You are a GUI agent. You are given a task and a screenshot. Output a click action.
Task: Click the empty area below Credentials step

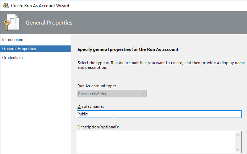pos(35,107)
